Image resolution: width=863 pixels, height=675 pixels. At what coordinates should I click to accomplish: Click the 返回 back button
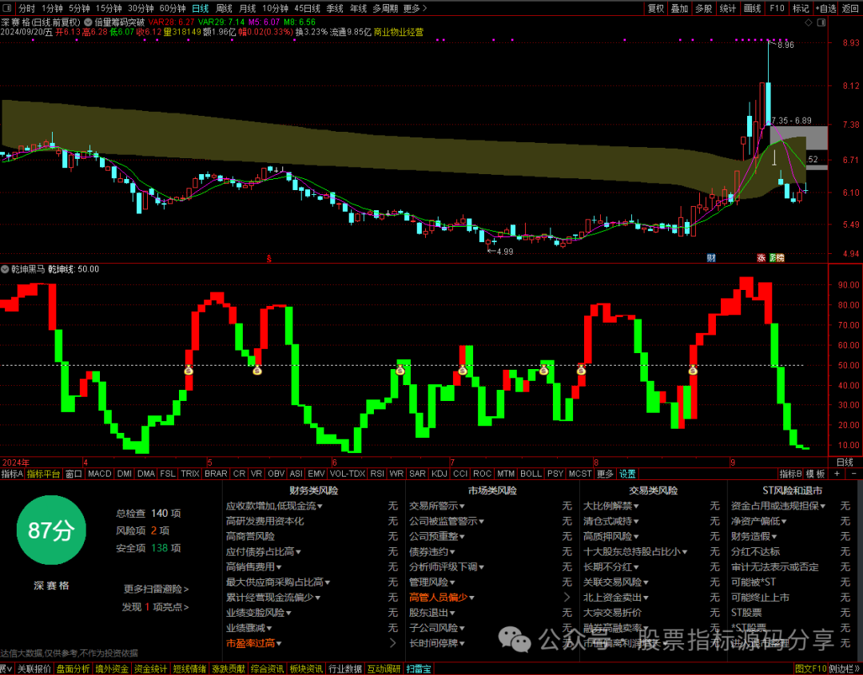[850, 8]
